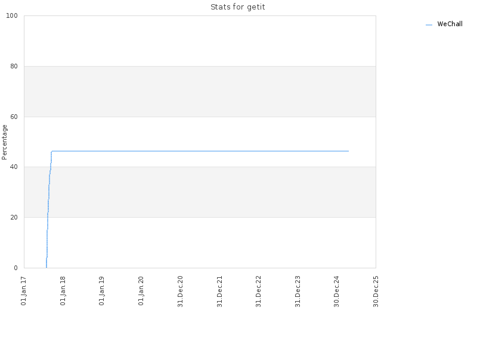
Task: Select the 01.Jan.17 x-axis date label
Action: 23,291
